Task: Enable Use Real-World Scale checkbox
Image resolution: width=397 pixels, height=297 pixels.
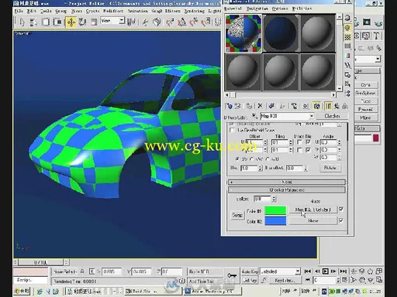Action: (x=232, y=130)
